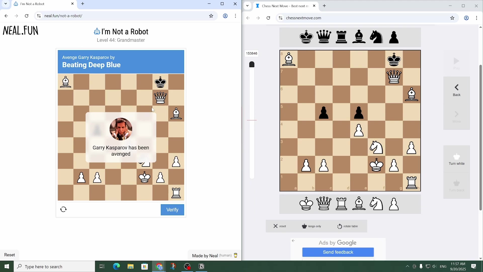Open the NEAL.FUN logo link
Viewport: 483px width, 272px height.
coord(21,31)
